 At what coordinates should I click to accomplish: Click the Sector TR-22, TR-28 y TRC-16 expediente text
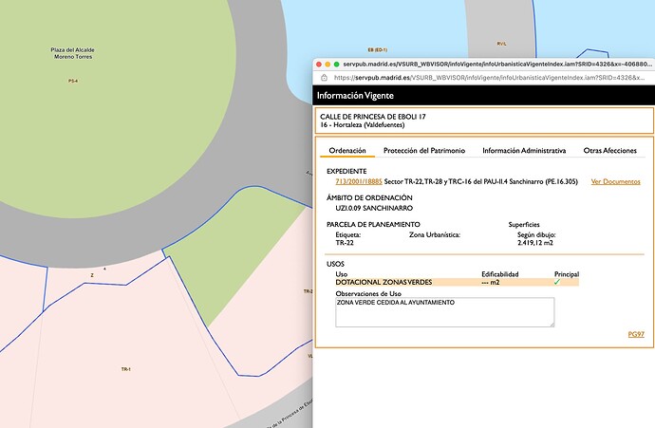pyautogui.click(x=480, y=181)
